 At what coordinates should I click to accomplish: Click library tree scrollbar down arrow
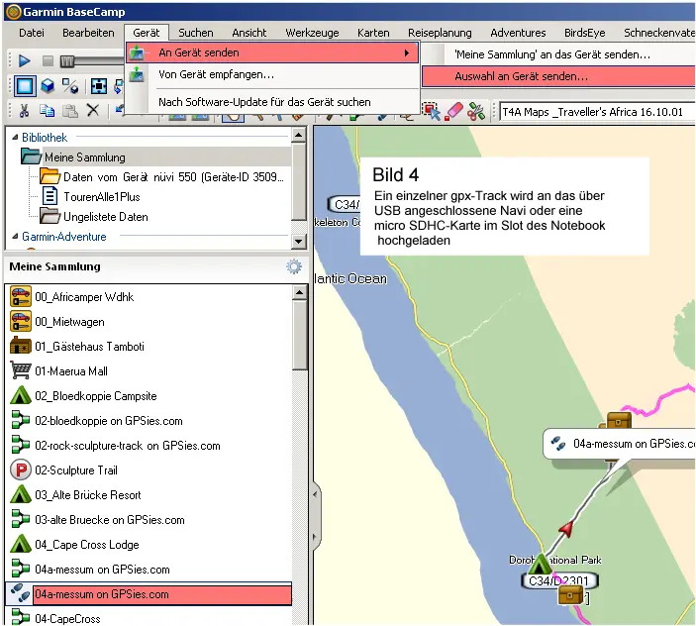click(x=299, y=242)
